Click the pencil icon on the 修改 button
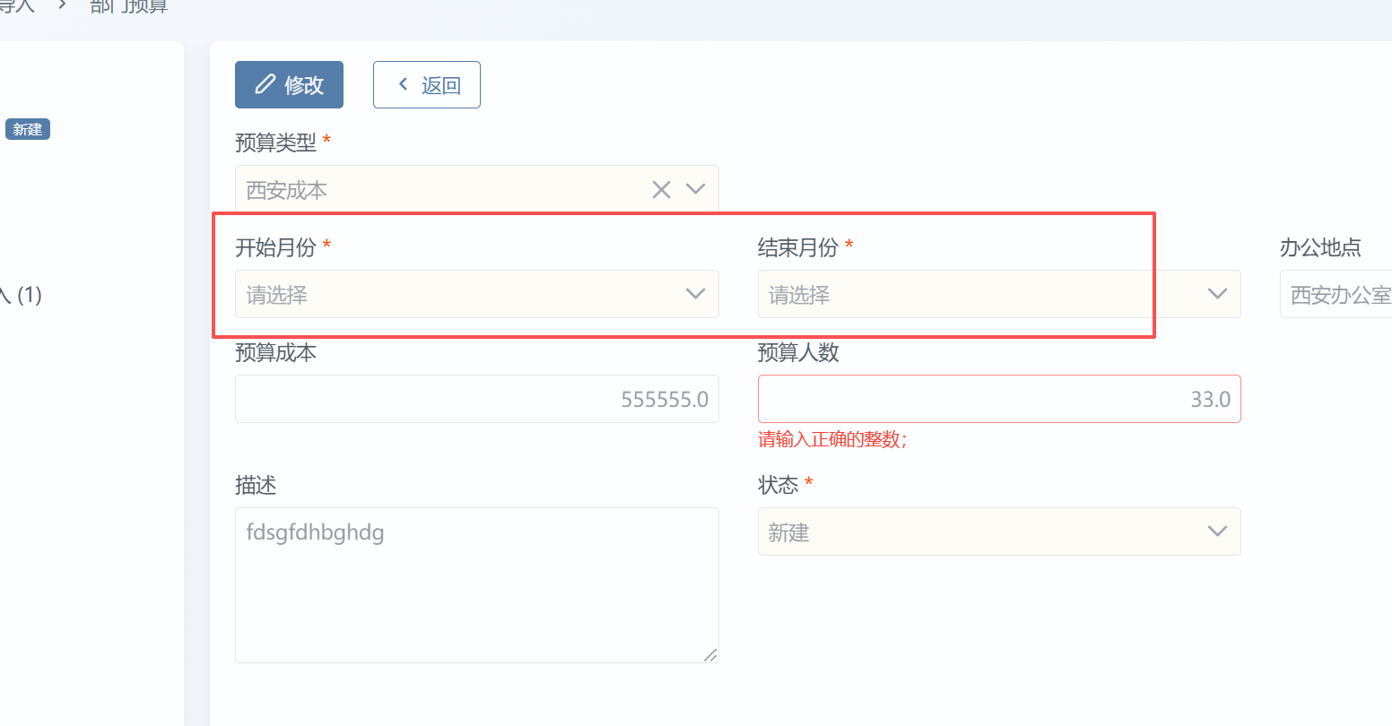1392x726 pixels. coord(265,84)
